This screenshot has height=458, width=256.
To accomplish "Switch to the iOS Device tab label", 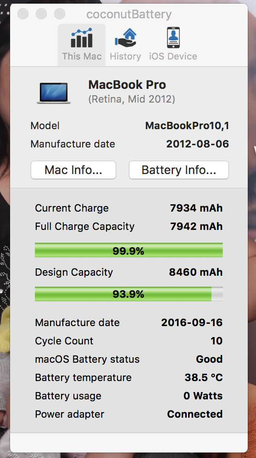I will click(173, 56).
